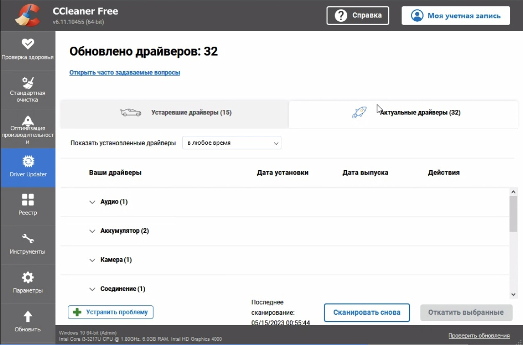Click the account avatar icon
Image resolution: width=523 pixels, height=345 pixels.
[x=417, y=16]
